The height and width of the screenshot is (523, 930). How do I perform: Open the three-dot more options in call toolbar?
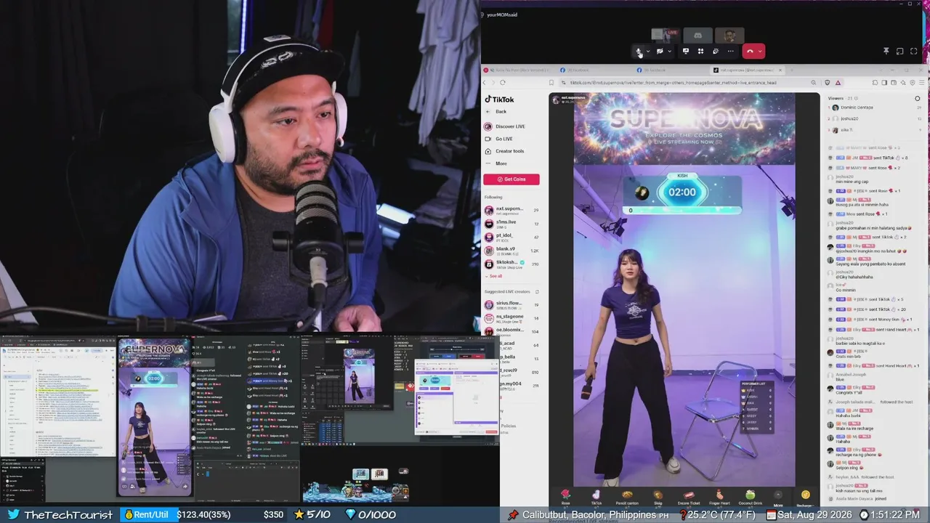point(731,52)
